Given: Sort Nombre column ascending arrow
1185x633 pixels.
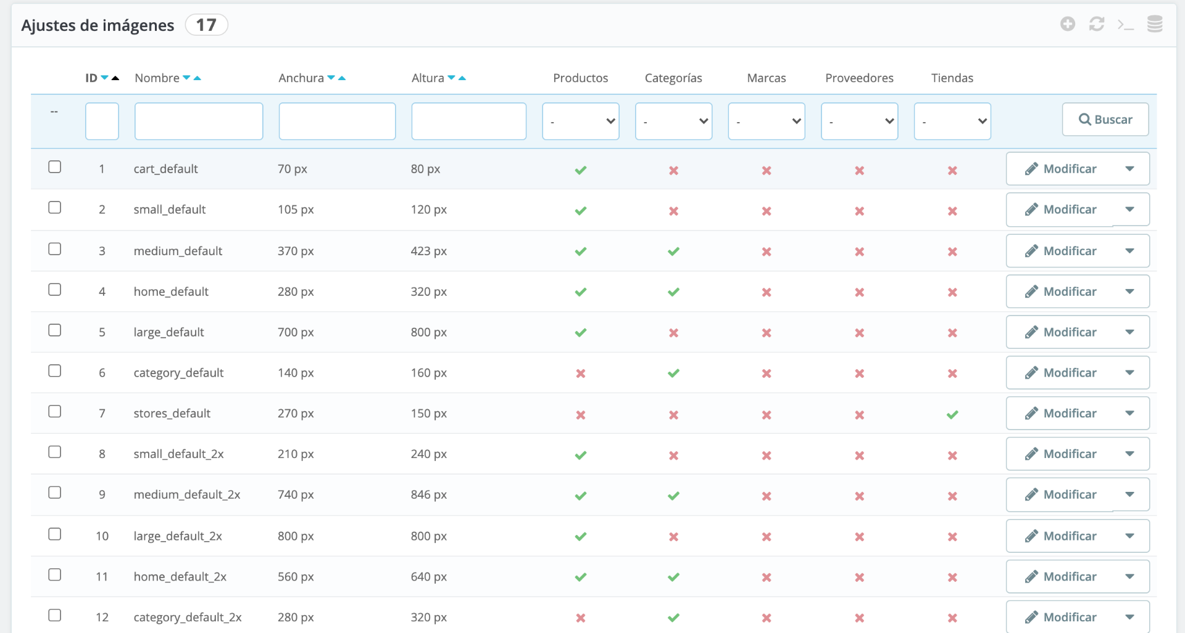Looking at the screenshot, I should [x=197, y=78].
